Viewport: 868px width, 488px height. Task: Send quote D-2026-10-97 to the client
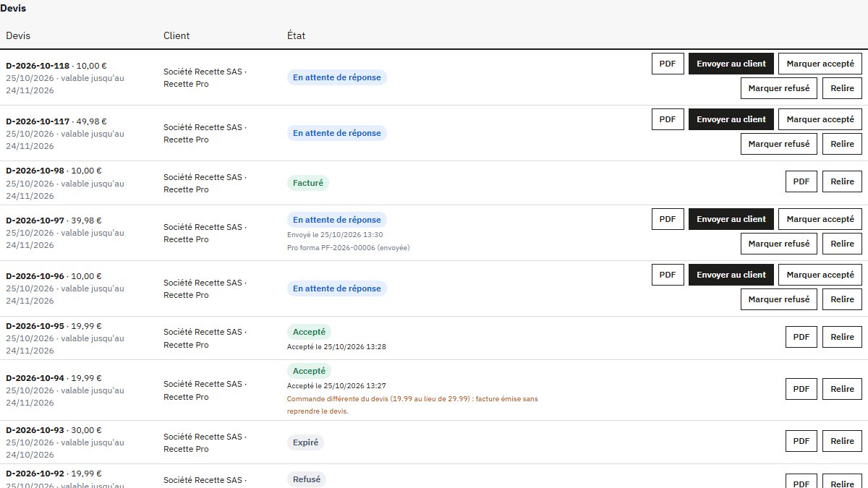[x=731, y=219]
